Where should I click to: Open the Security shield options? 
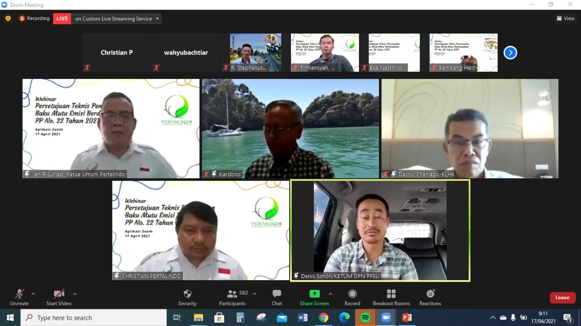coord(187,297)
